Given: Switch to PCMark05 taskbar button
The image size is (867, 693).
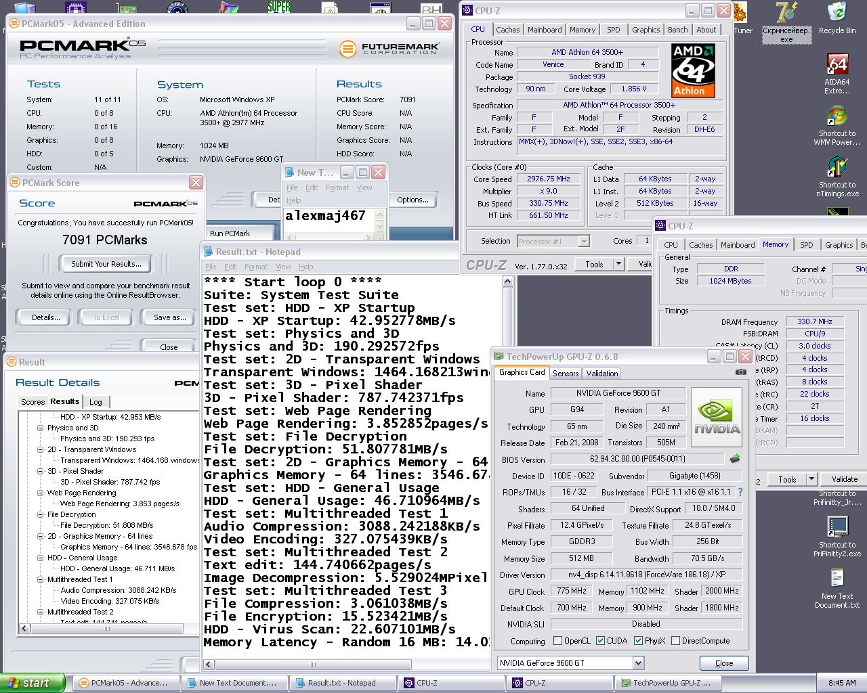Looking at the screenshot, I should pos(126,683).
